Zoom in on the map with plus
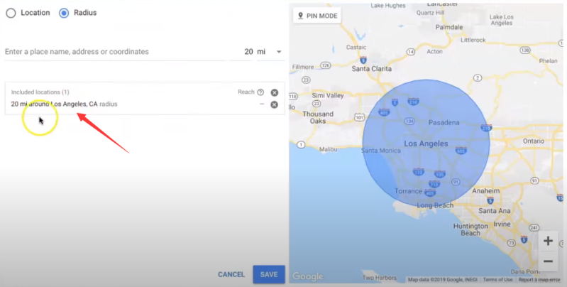This screenshot has height=287, width=567. 548,241
